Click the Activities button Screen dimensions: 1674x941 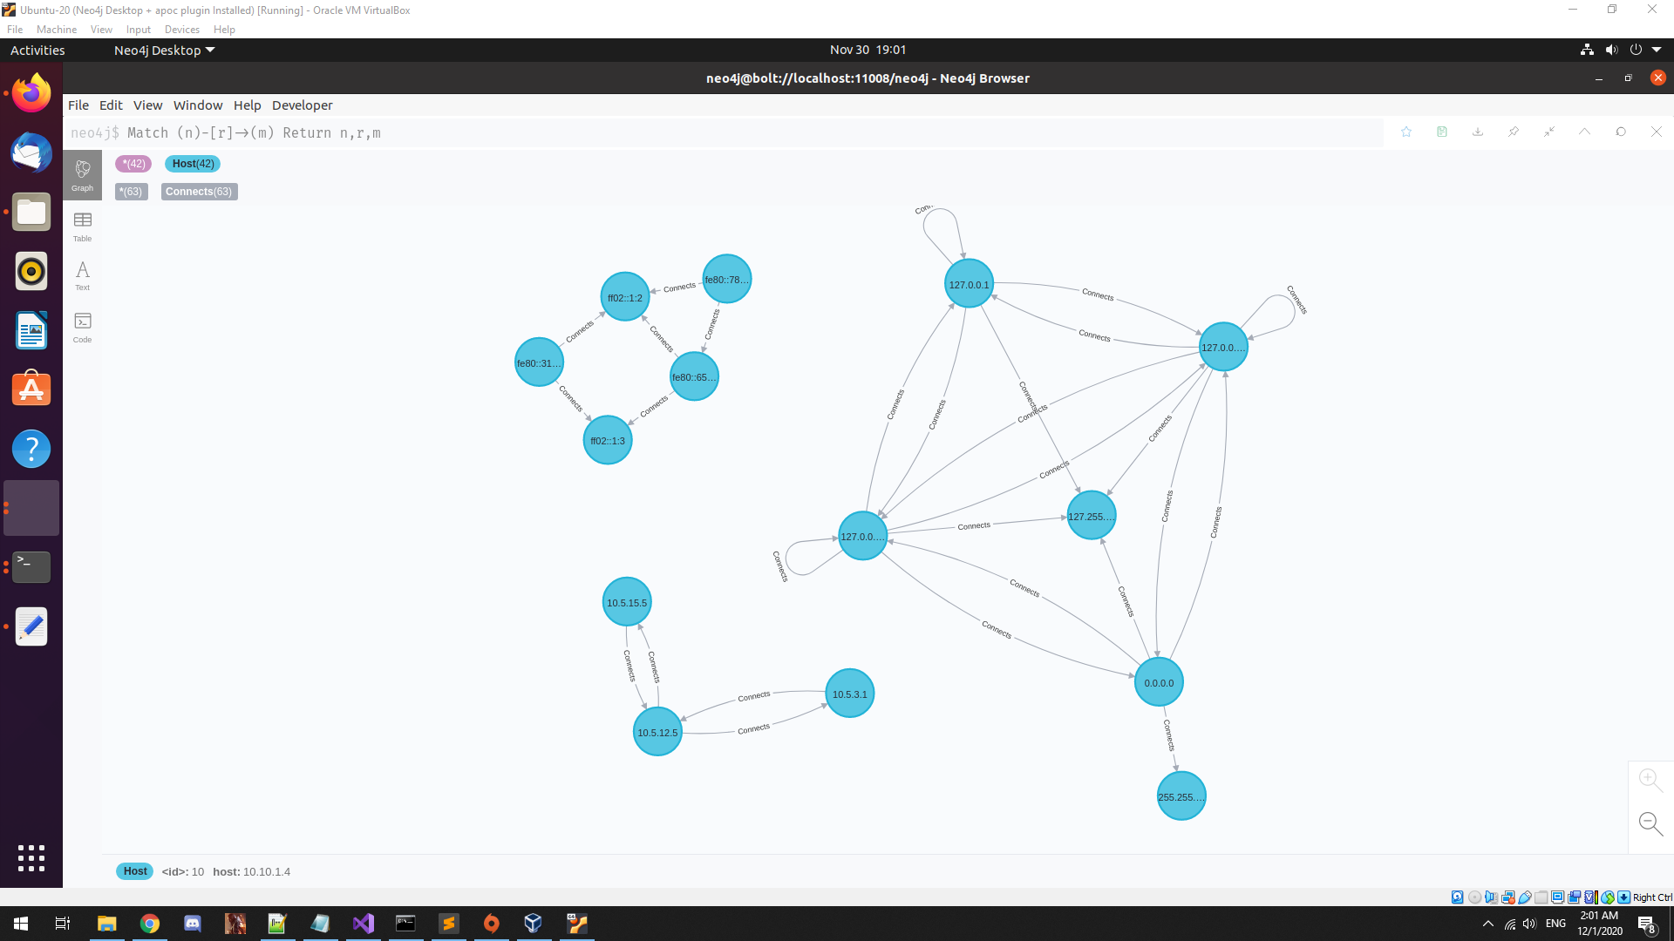tap(37, 51)
